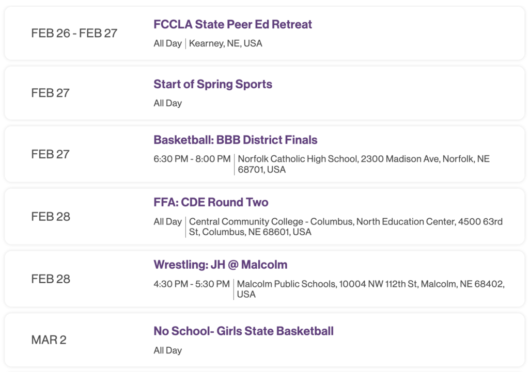Click the Kearney, NE, USA location text
The width and height of the screenshot is (529, 372).
[225, 43]
